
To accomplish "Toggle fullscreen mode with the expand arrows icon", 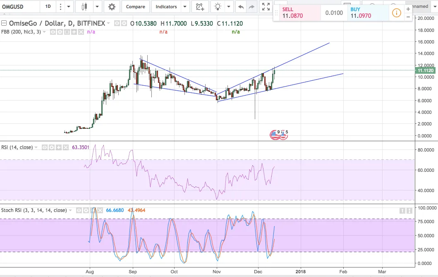I will [x=266, y=7].
